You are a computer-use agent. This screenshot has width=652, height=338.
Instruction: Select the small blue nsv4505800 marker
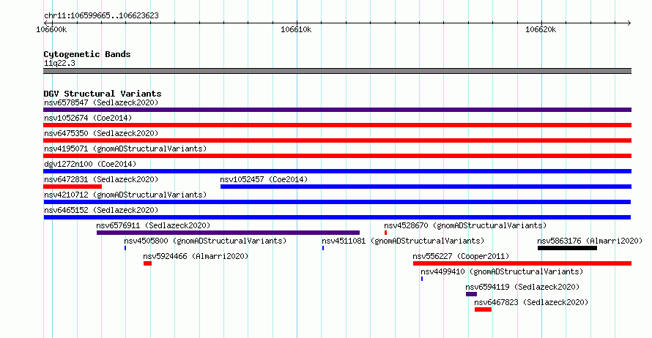(125, 248)
